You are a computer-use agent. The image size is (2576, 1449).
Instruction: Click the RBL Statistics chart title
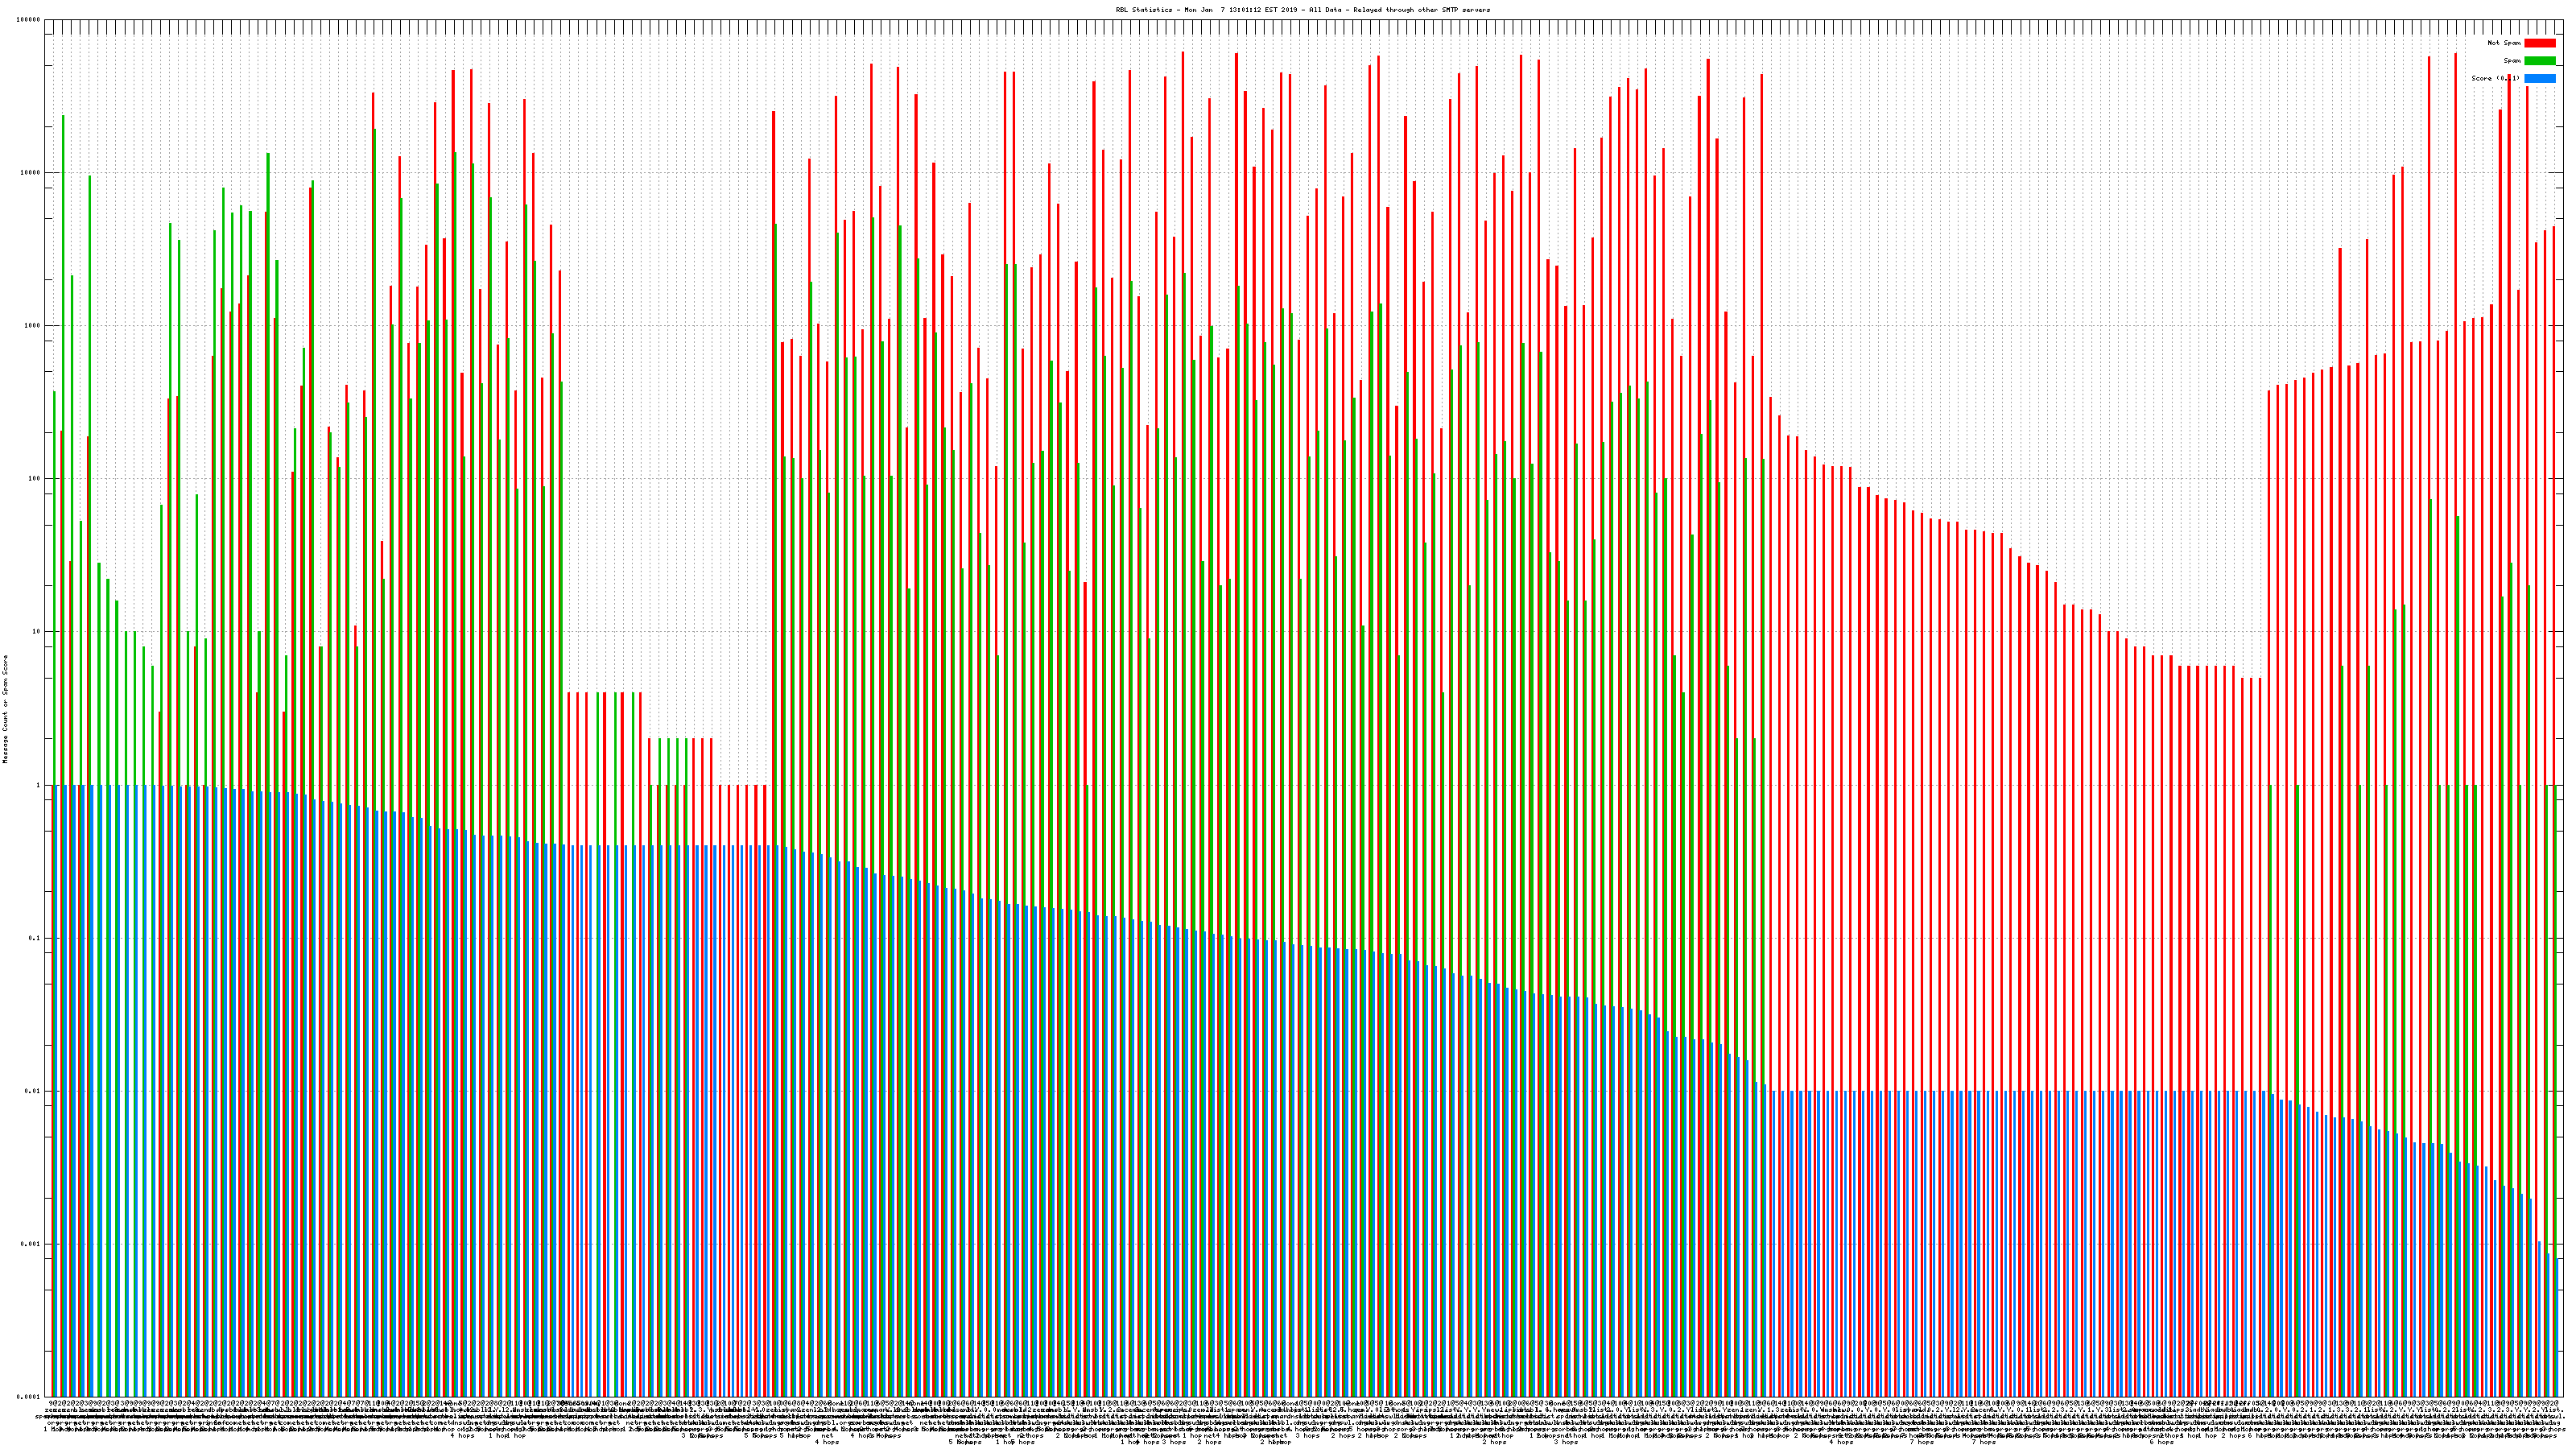[1302, 10]
